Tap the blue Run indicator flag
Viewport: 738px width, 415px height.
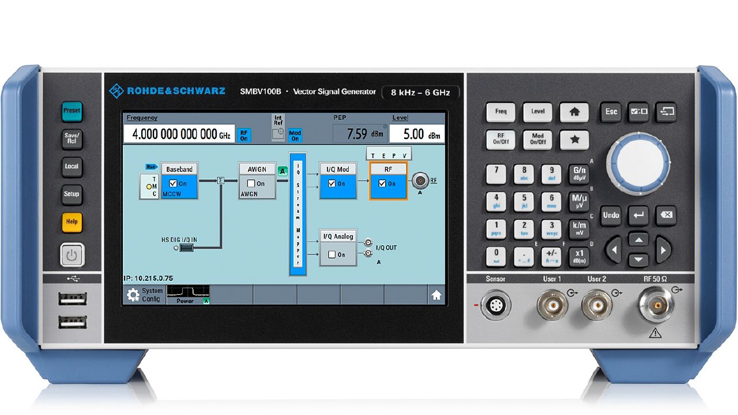(x=152, y=167)
